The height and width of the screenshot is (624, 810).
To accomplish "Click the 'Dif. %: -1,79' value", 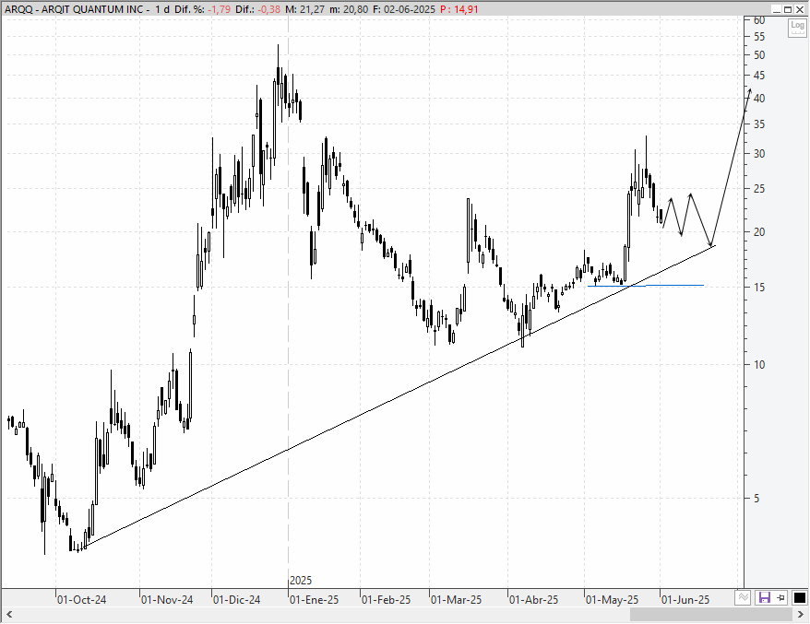I will pyautogui.click(x=203, y=9).
